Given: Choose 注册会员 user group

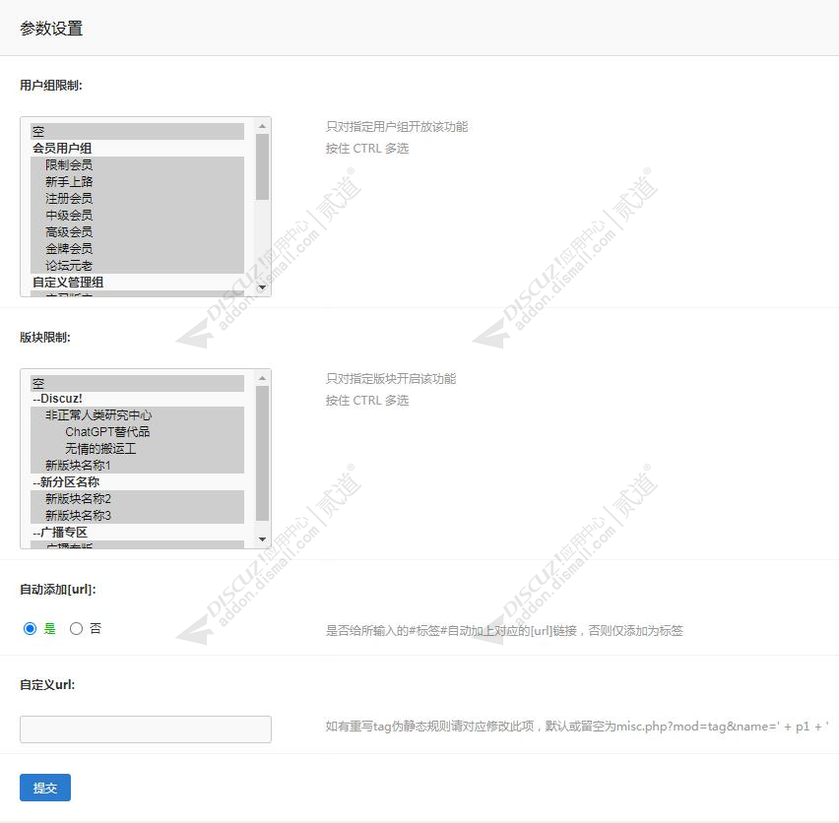Looking at the screenshot, I should pos(138,199).
